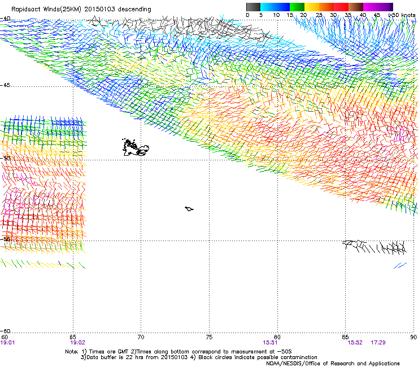
Task: Click the purple time label '15:52'
Action: tap(355, 343)
